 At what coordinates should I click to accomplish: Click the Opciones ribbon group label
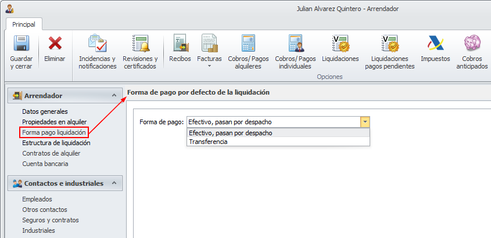pyautogui.click(x=329, y=77)
